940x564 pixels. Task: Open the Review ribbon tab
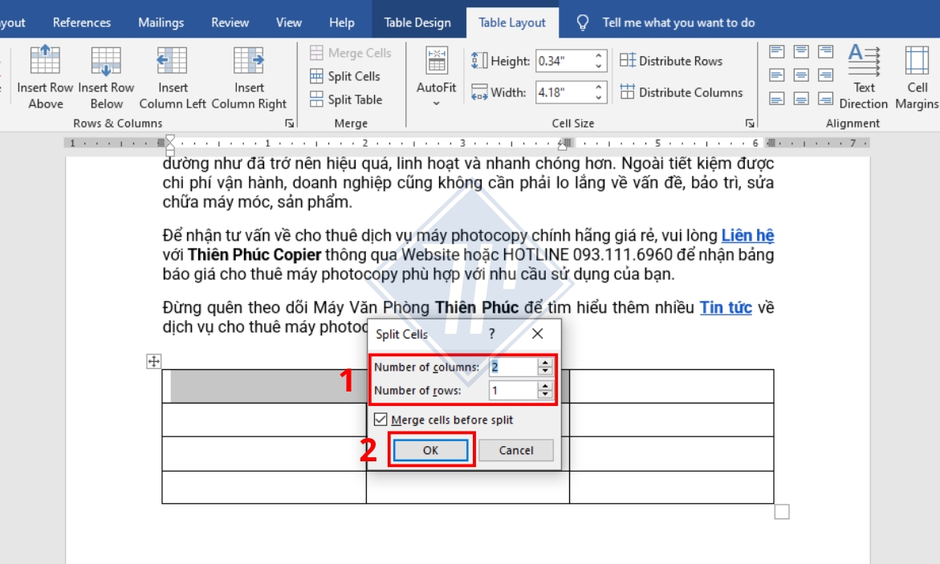pyautogui.click(x=230, y=22)
